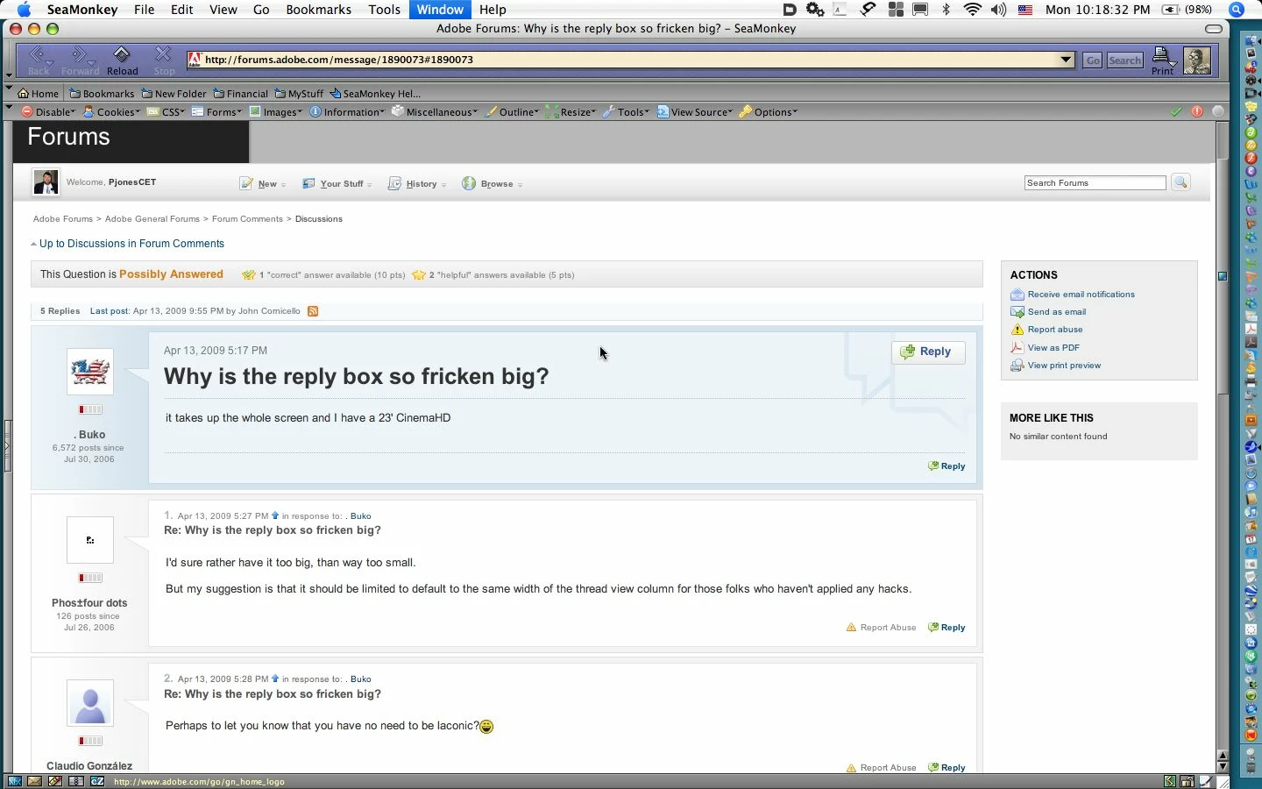The height and width of the screenshot is (789, 1262).
Task: Open the Disable dropdown in developer toolbar
Action: (x=48, y=112)
